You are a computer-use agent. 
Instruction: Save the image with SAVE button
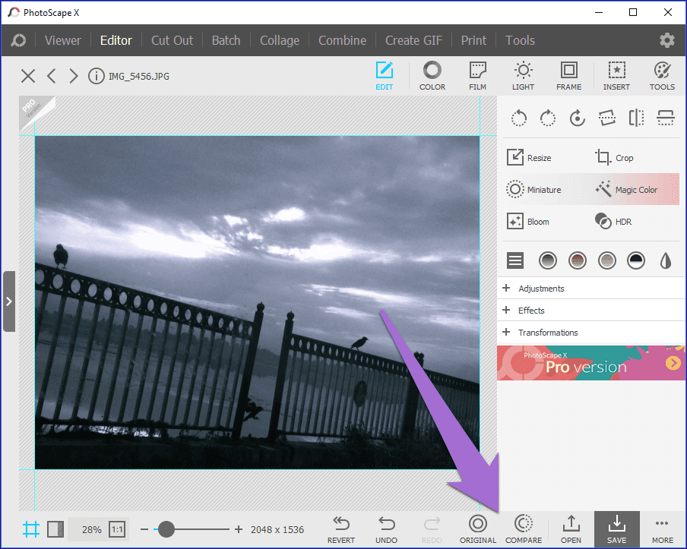click(x=616, y=528)
